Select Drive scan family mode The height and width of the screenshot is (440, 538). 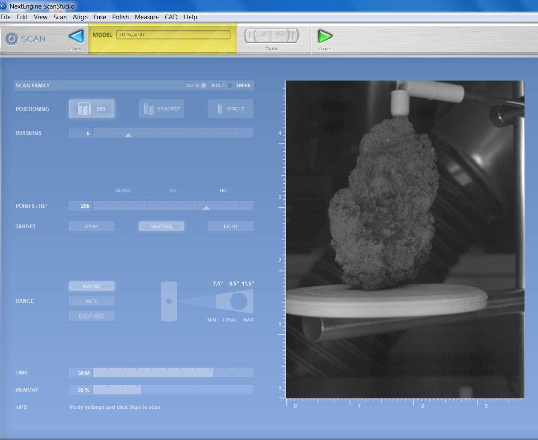[x=244, y=86]
